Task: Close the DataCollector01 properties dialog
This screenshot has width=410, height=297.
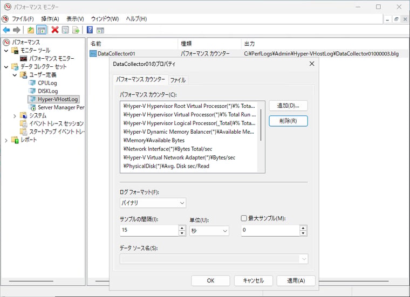Action: 312,64
